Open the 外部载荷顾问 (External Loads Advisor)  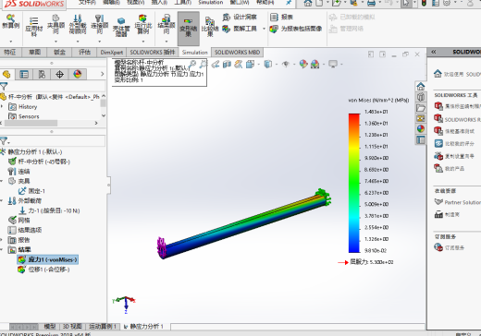point(78,24)
